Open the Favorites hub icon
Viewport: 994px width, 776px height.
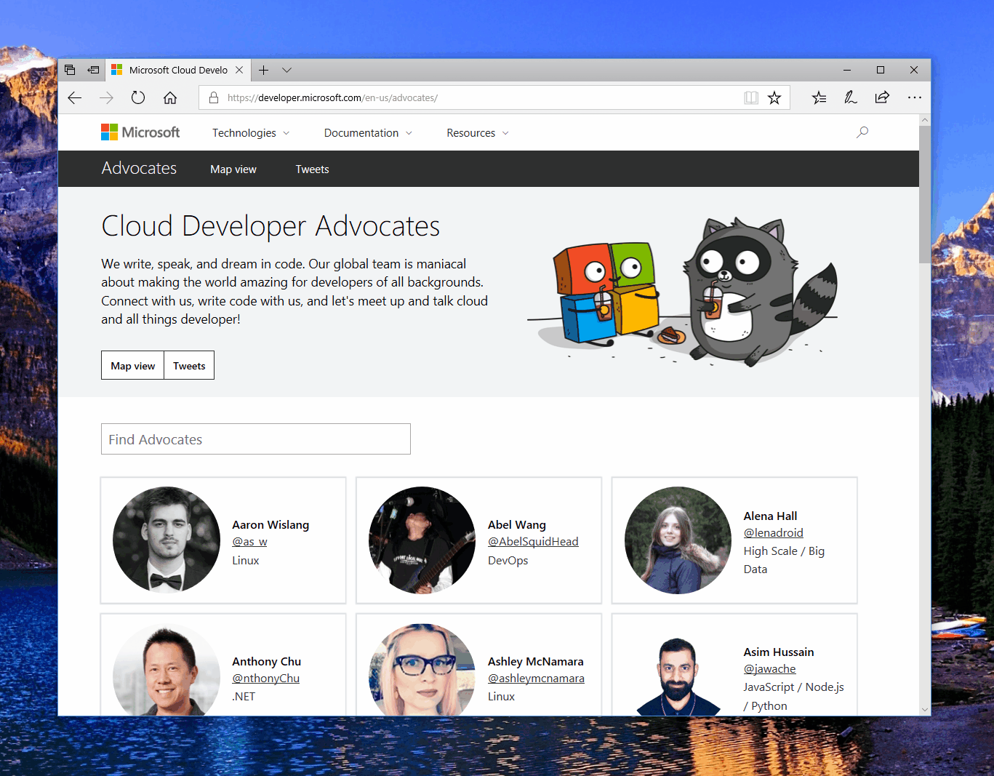819,98
